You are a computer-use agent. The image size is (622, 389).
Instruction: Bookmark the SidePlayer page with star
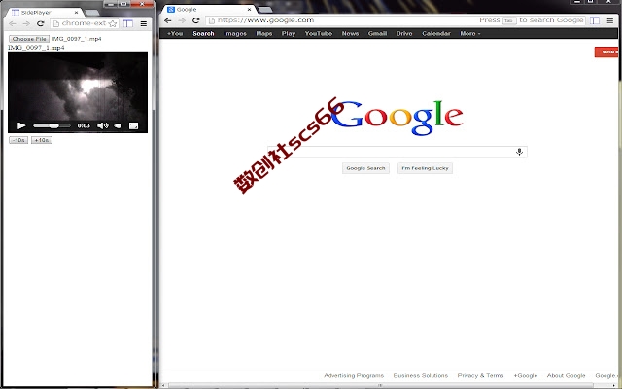(113, 23)
